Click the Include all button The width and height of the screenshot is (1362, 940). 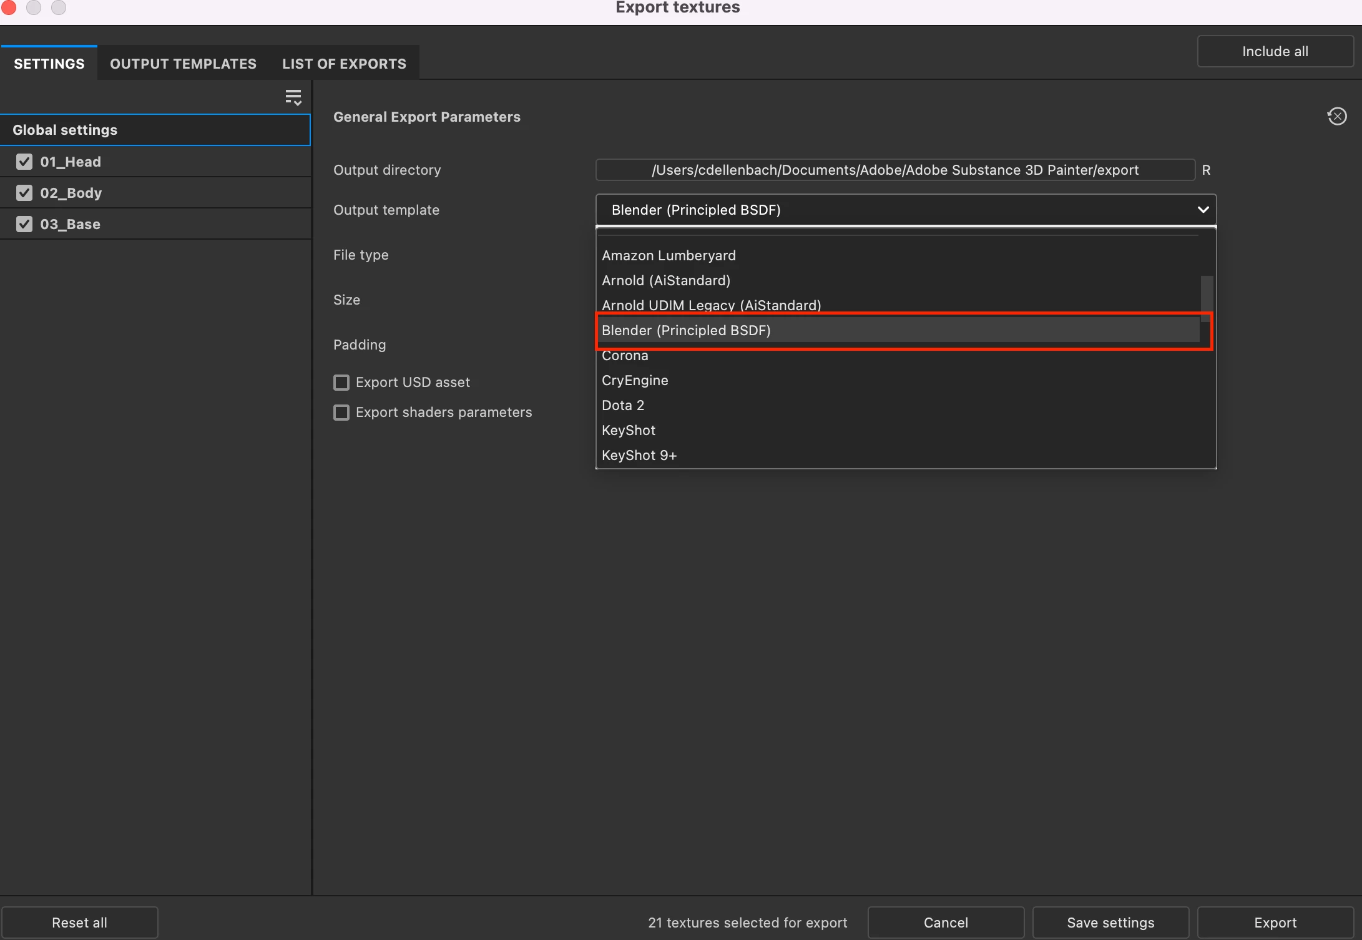coord(1275,51)
